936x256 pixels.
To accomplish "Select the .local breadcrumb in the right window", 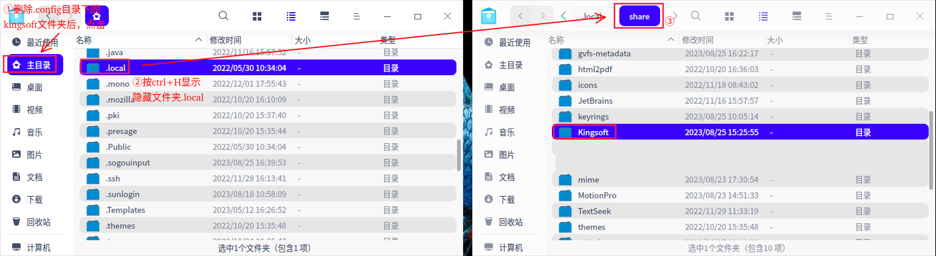I will 591,16.
